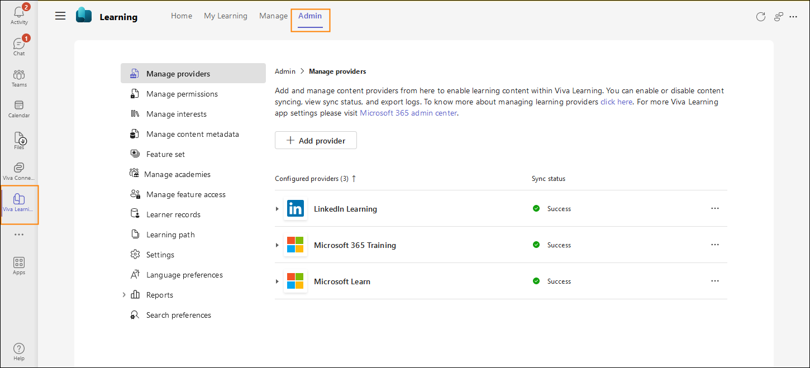
Task: Open Reports in the admin sidebar
Action: pos(159,295)
